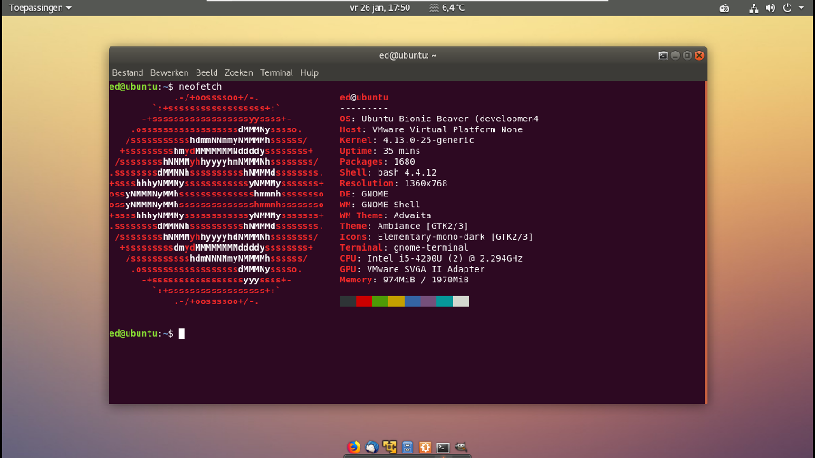The height and width of the screenshot is (458, 815).
Task: Launch Firefox from the dock
Action: click(353, 446)
